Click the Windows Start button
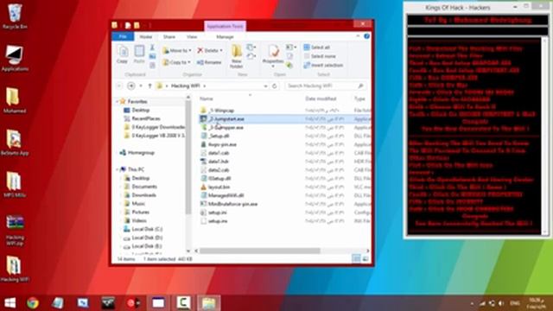Image resolution: width=553 pixels, height=311 pixels. point(10,303)
